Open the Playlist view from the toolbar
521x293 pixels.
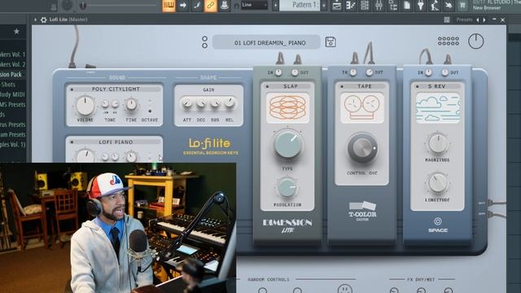pyautogui.click(x=336, y=6)
